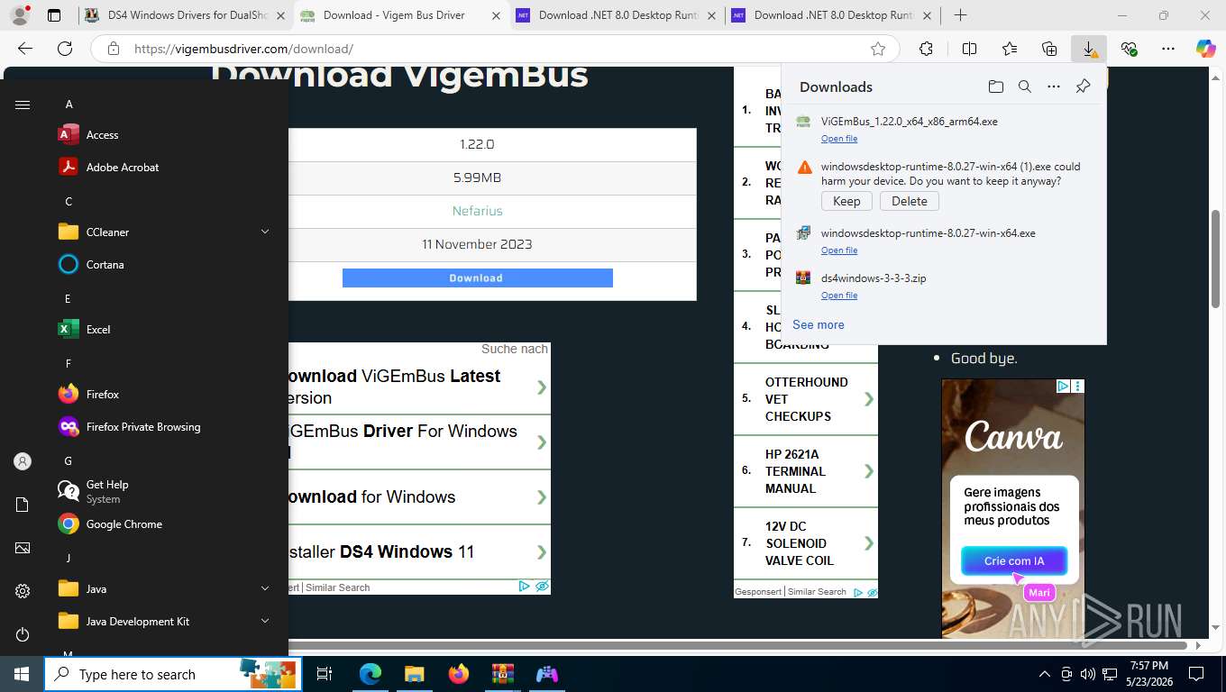Refresh the page in Edge

pos(64,49)
